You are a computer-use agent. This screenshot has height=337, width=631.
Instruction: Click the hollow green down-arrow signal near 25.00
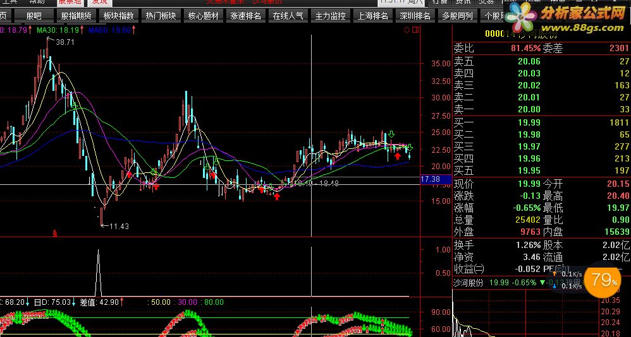pos(391,134)
